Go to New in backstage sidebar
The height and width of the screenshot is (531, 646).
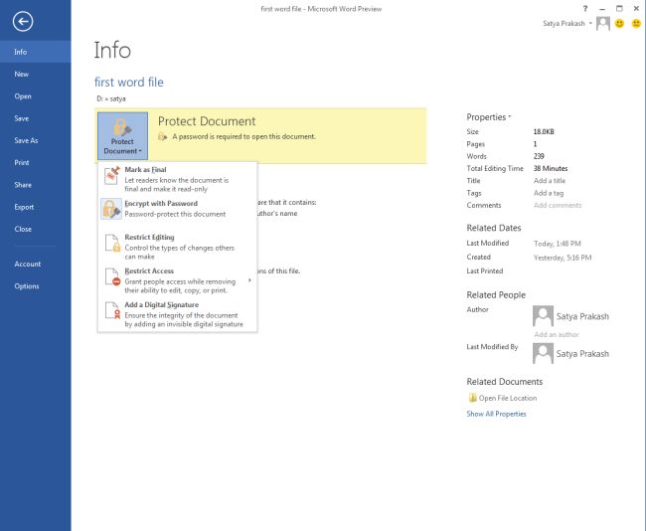(x=36, y=75)
